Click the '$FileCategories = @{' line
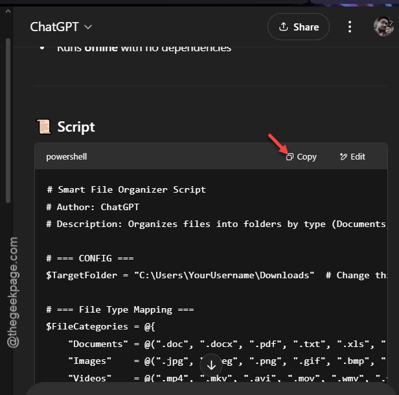Viewport: 399px width, 395px height. 100,327
